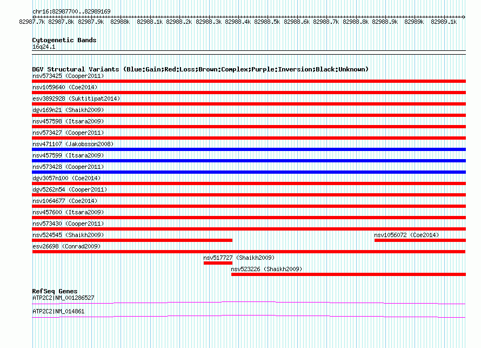481x348 pixels.
Task: Click the dgv5262n54 (Cooper2011) label
Action: (70, 189)
